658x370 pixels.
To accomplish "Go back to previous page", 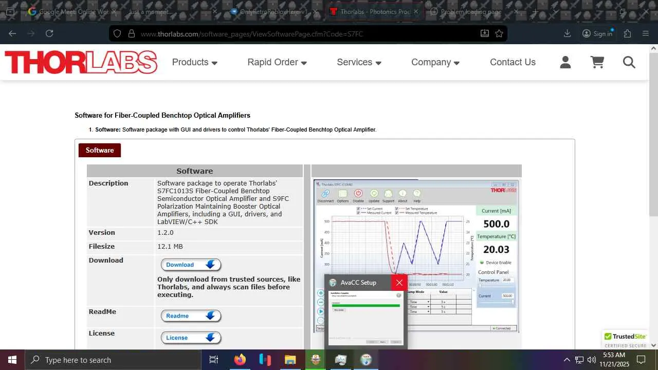I will pyautogui.click(x=12, y=33).
